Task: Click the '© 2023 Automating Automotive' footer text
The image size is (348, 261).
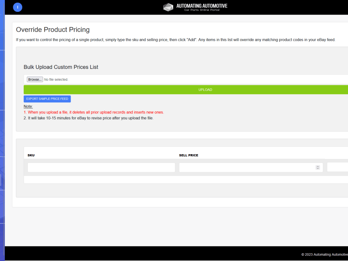Action: coord(324,255)
